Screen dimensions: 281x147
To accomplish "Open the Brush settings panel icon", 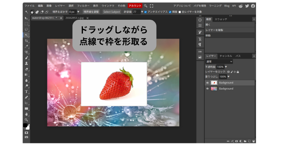I will (x=200, y=33).
